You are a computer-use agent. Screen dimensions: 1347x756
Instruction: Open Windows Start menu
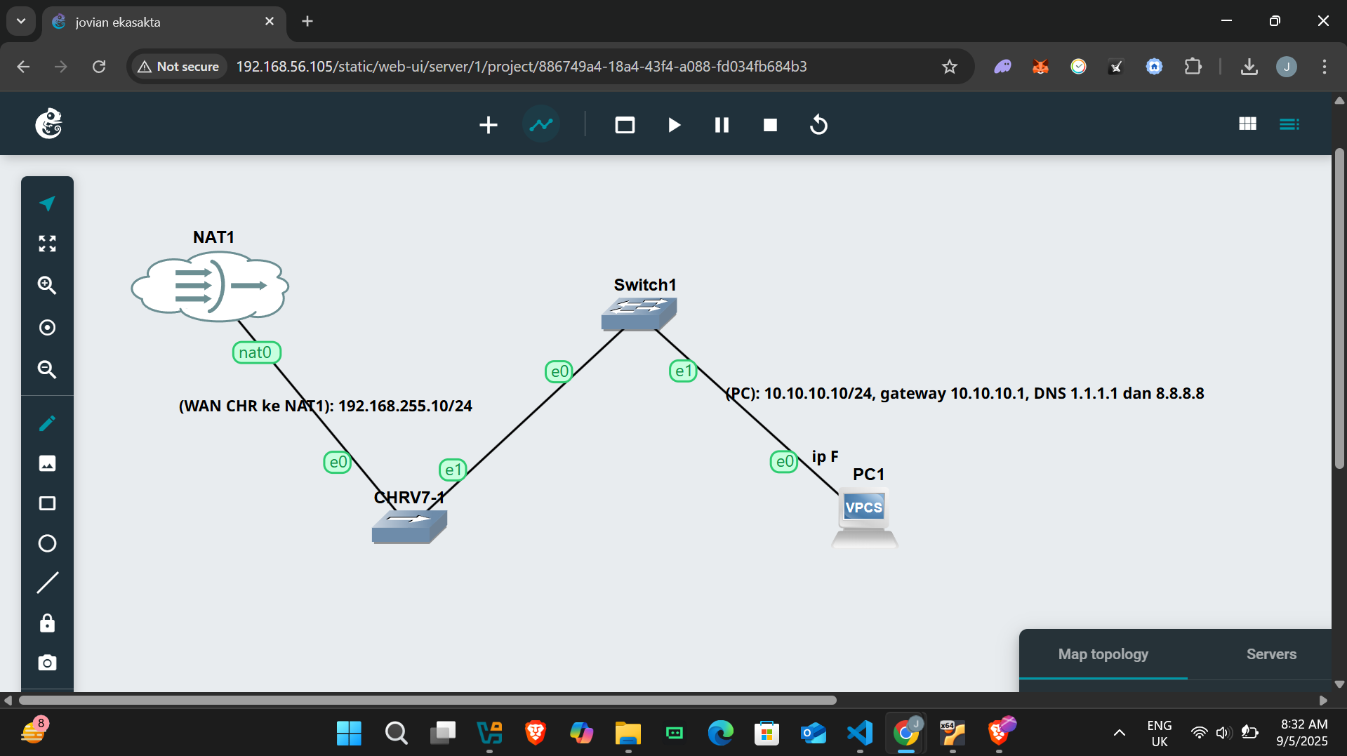[x=349, y=734]
